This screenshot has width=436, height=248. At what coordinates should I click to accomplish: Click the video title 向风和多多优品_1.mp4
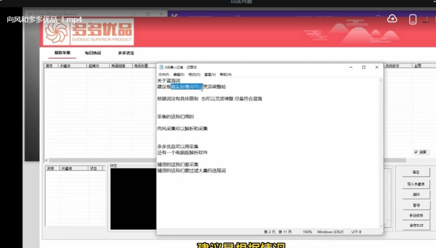tap(44, 20)
